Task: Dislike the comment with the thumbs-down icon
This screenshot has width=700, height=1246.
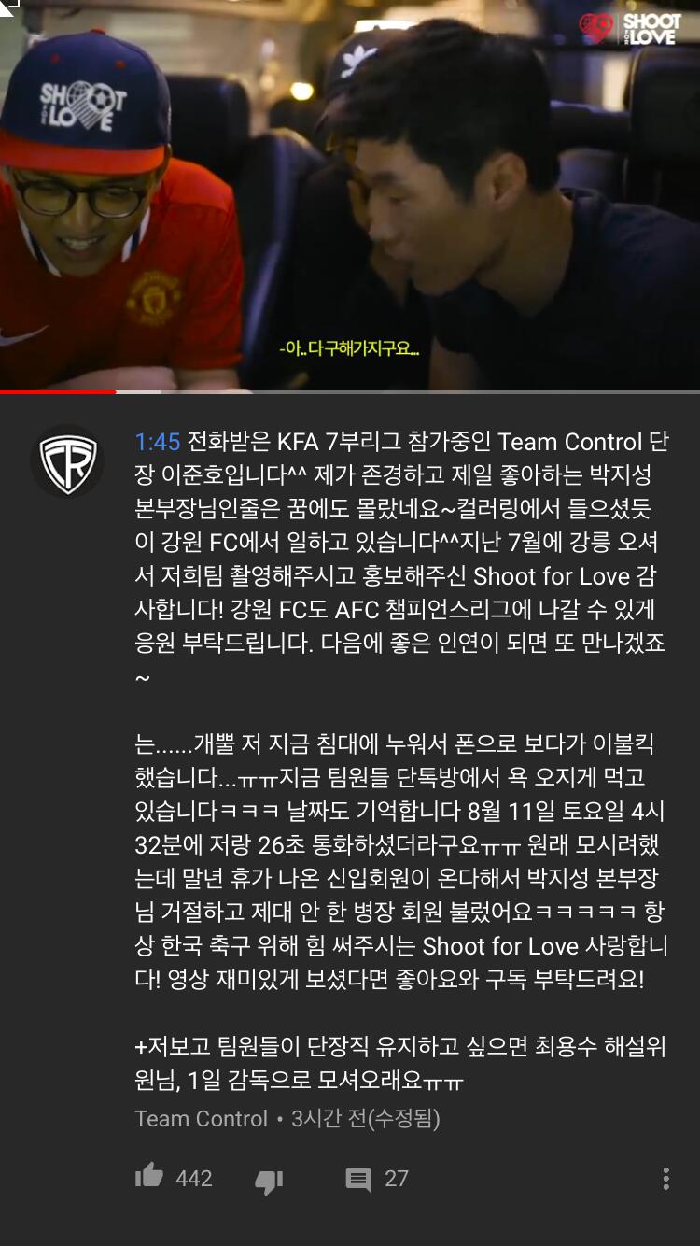Action: pos(269,1182)
